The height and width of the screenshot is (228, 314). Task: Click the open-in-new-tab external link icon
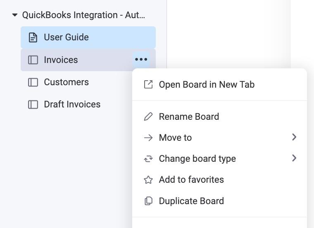148,84
